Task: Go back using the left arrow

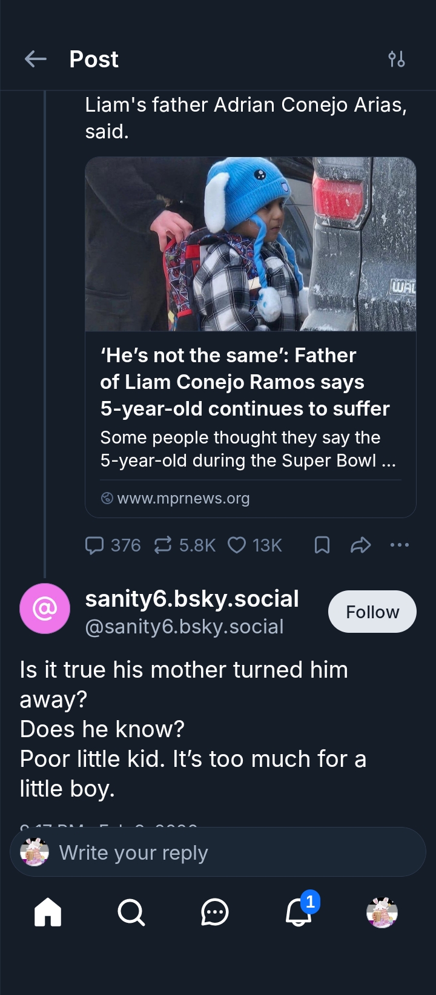Action: 36,59
